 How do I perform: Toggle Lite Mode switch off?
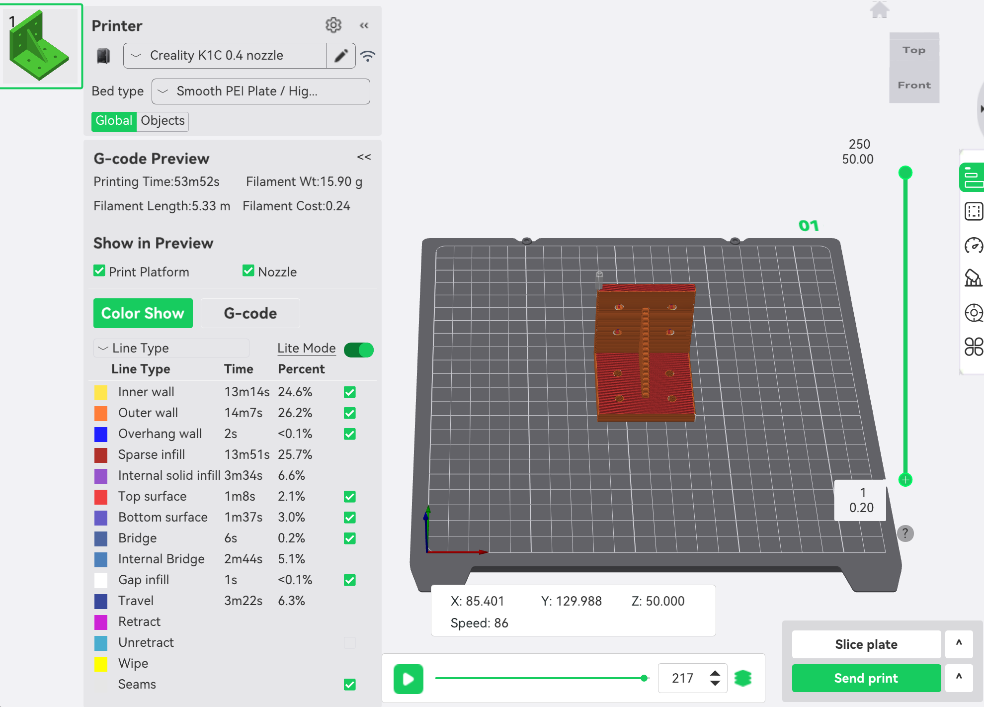[359, 350]
